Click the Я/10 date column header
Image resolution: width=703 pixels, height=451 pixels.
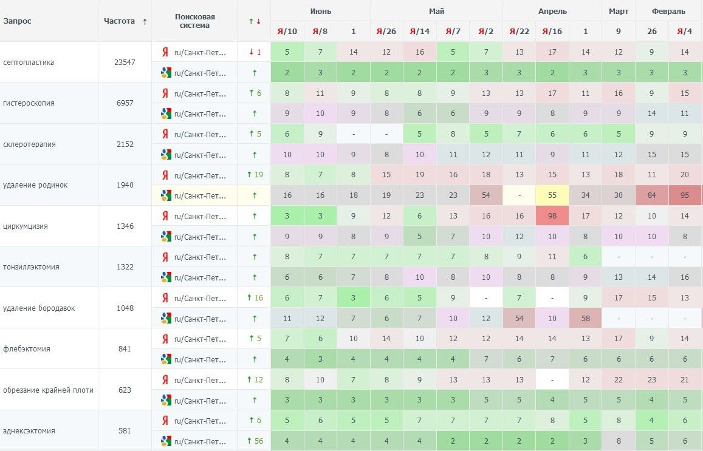(x=287, y=32)
